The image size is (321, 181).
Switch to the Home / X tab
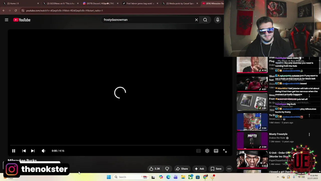tap(20, 4)
